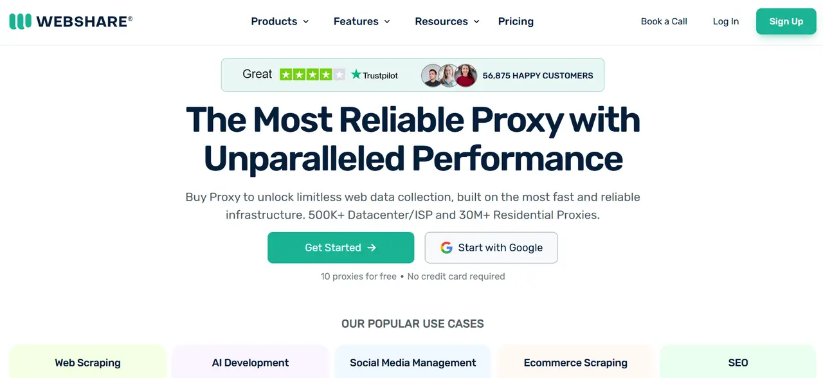Click the Google logo icon
The height and width of the screenshot is (378, 823).
(446, 248)
